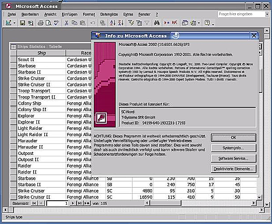This screenshot has width=272, height=224.
Task: Open the Einfügen menu
Action: pyautogui.click(x=70, y=14)
